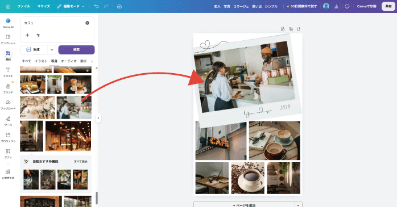The width and height of the screenshot is (397, 207).
Task: Select iced latte photo thumbnail
Action: (77, 85)
